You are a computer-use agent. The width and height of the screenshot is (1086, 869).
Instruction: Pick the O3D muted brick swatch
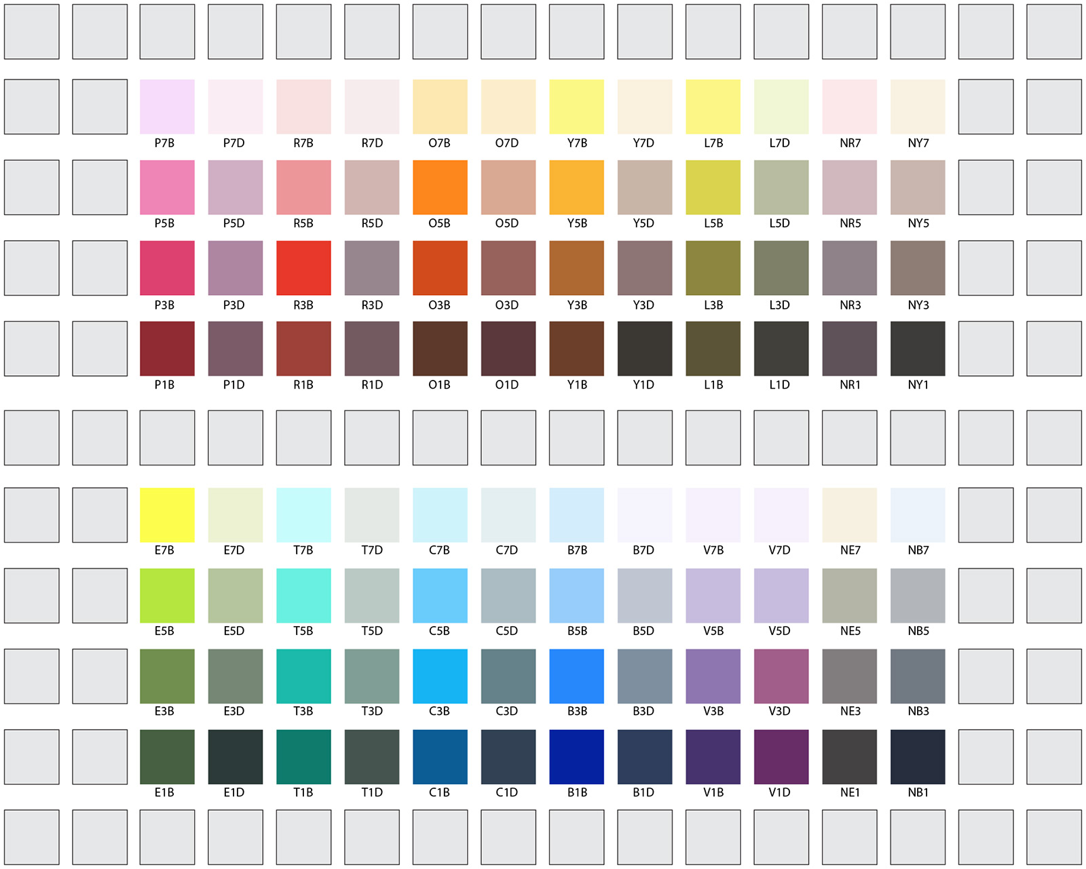click(508, 268)
